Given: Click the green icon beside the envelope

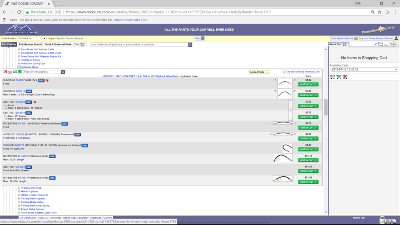Looking at the screenshot, I should [20, 72].
